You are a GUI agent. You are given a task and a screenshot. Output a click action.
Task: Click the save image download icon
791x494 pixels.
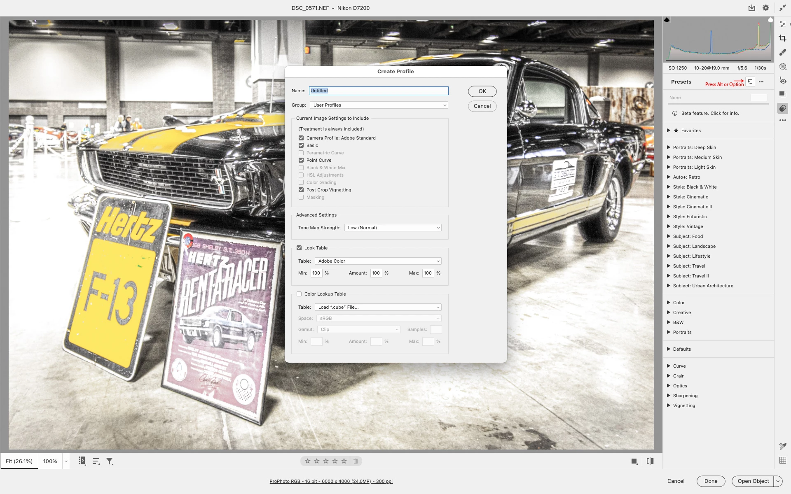tap(752, 8)
